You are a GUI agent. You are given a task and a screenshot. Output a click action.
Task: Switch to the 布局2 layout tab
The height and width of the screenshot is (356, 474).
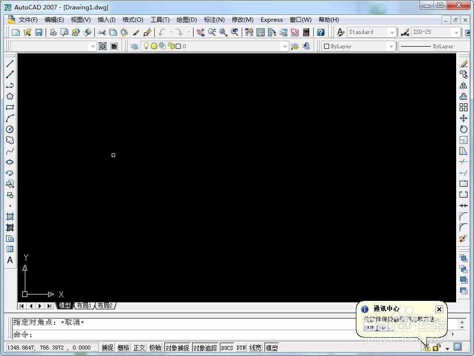pos(105,305)
